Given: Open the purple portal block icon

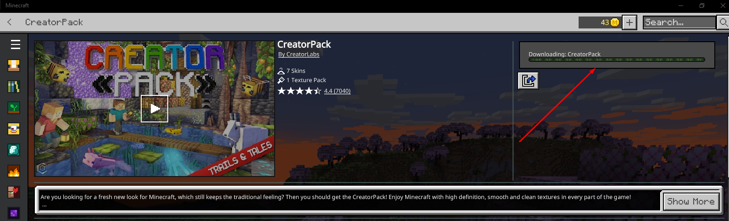Looking at the screenshot, I should tap(14, 213).
